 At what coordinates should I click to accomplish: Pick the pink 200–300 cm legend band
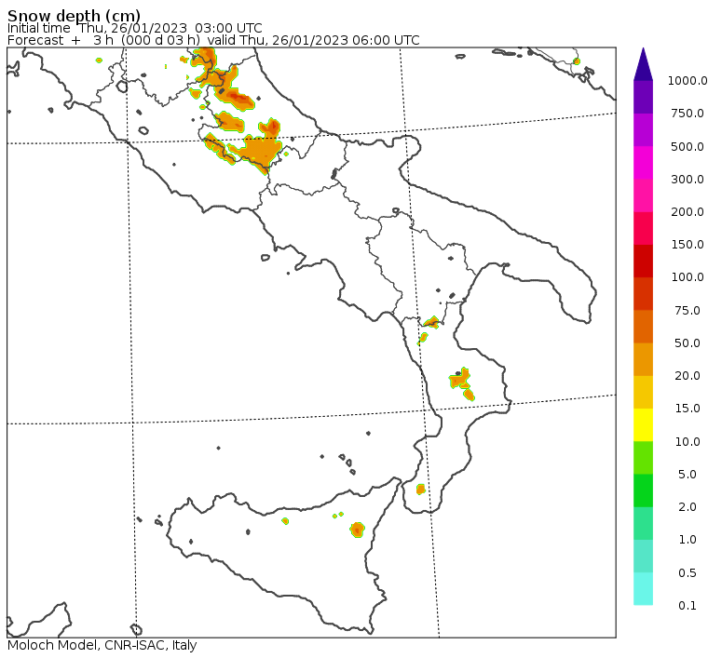pos(643,195)
